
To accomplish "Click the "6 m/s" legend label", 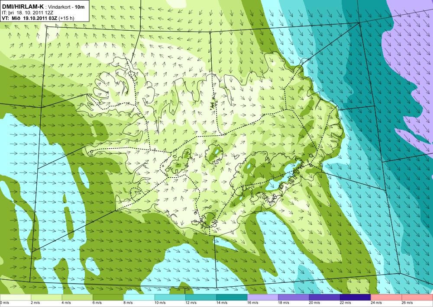I will point(97,303).
